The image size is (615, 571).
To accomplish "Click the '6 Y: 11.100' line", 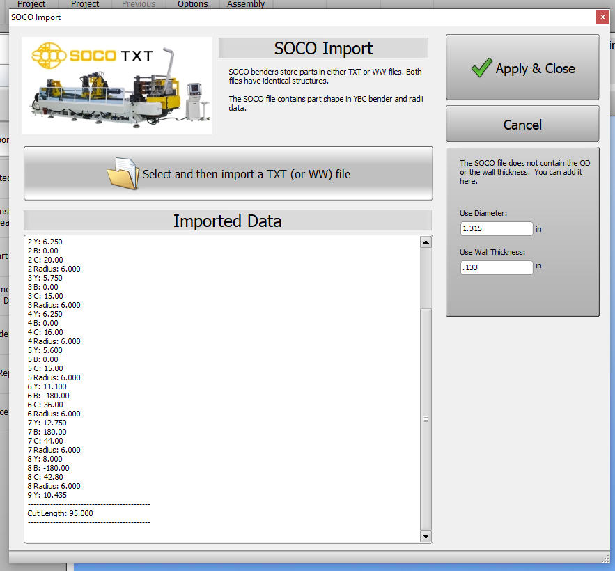I will 47,386.
